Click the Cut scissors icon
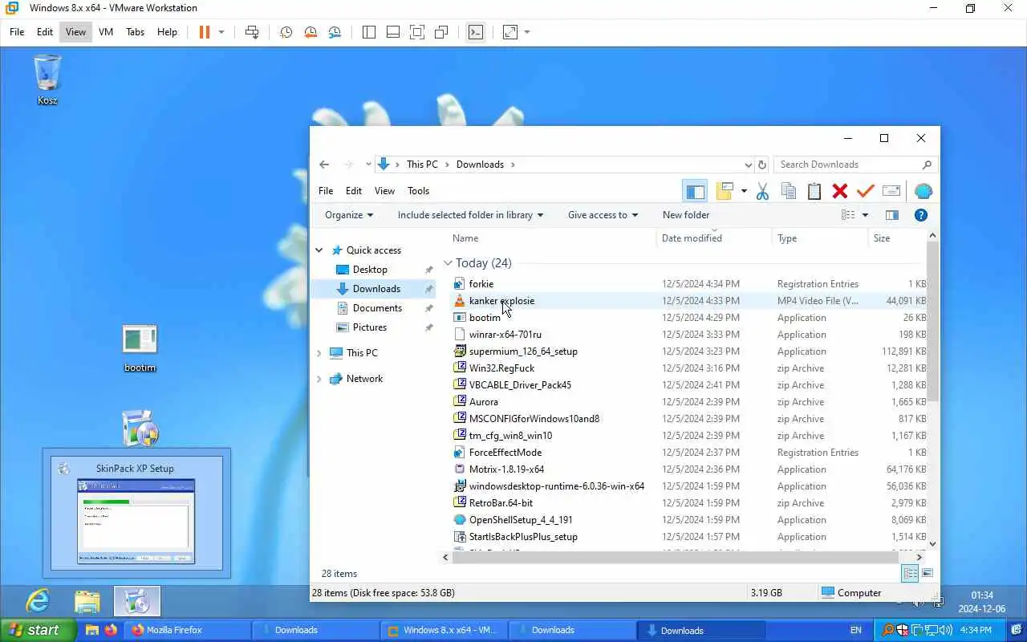Screen dimensions: 1027x642 [x=762, y=191]
